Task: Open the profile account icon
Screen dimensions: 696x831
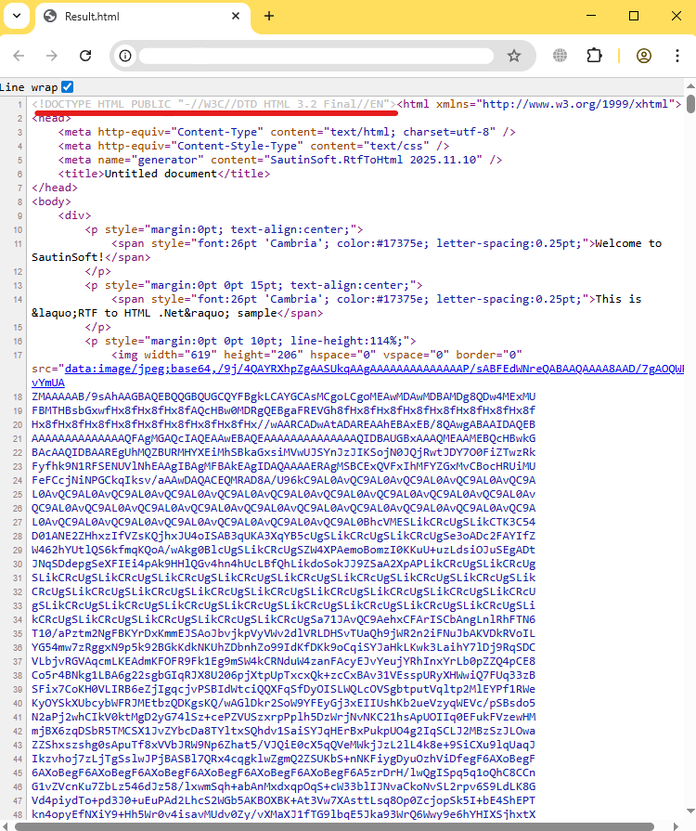Action: (643, 56)
